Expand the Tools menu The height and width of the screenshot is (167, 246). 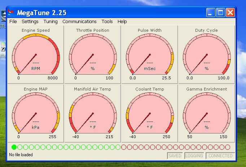tap(107, 22)
